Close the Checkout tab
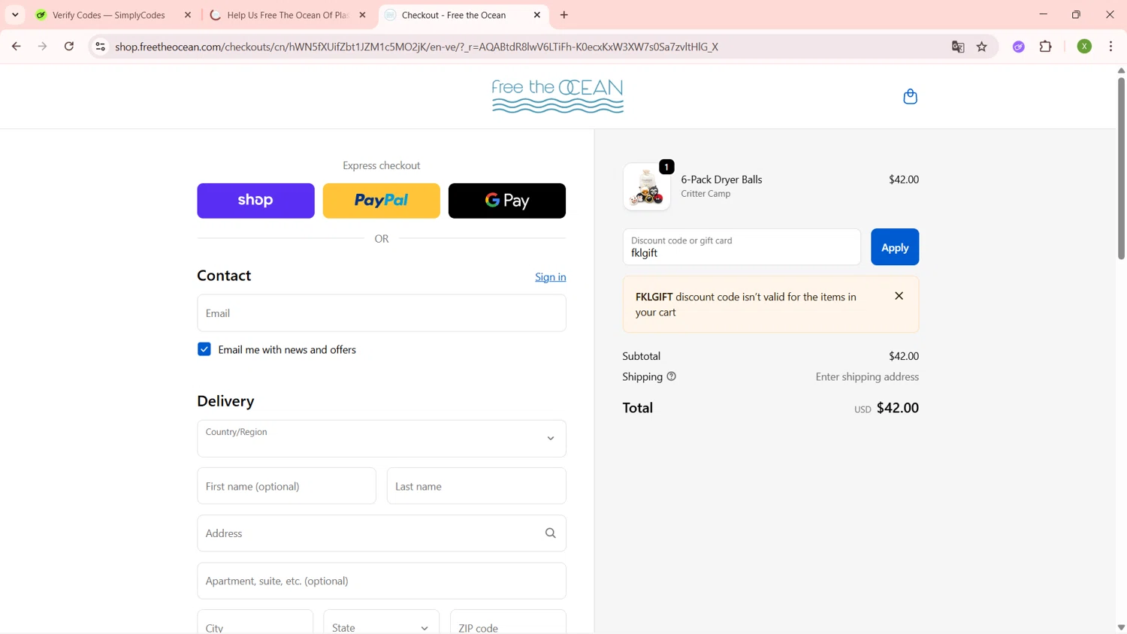This screenshot has width=1127, height=634. [x=537, y=15]
